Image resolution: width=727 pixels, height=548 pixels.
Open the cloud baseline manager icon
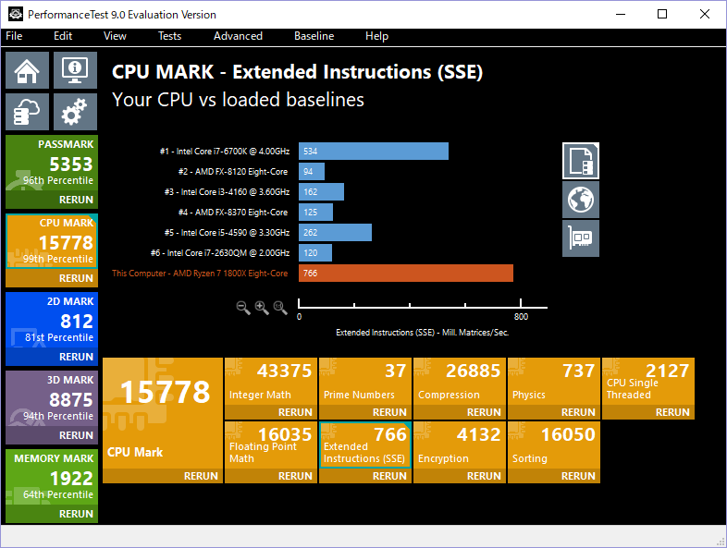[27, 112]
